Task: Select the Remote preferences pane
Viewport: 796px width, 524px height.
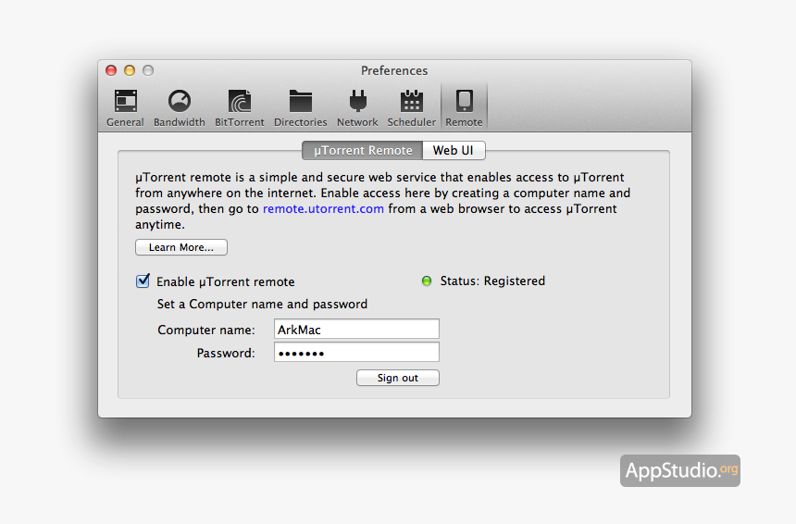Action: [x=464, y=108]
